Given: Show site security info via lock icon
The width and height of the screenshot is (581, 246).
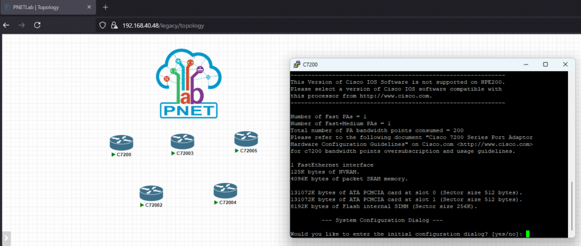Looking at the screenshot, I should pyautogui.click(x=114, y=25).
